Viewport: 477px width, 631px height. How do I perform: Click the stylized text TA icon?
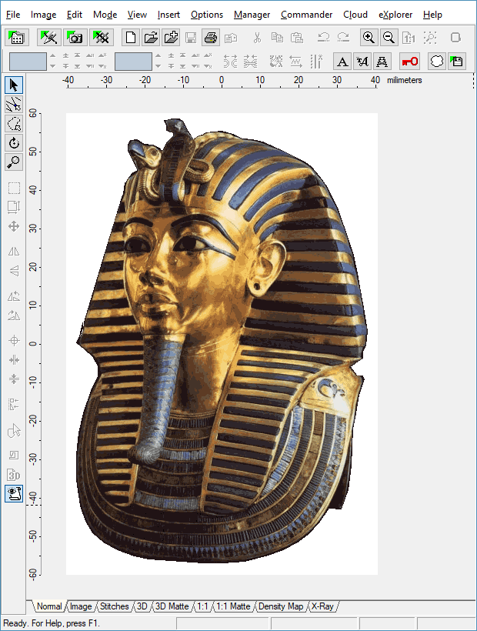362,62
